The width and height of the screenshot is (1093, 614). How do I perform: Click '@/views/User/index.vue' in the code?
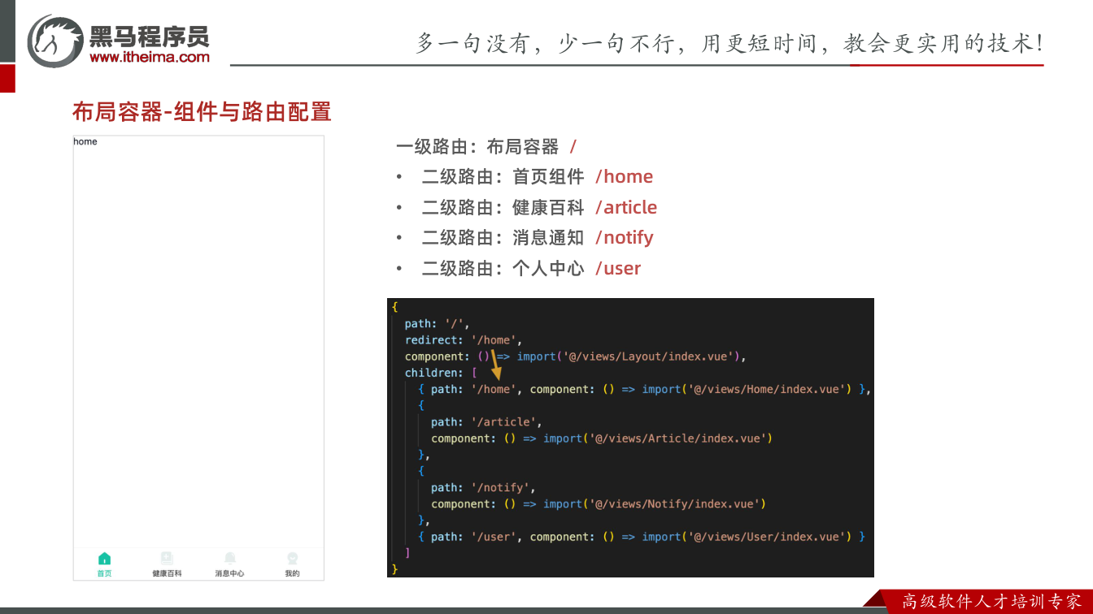[x=766, y=537]
